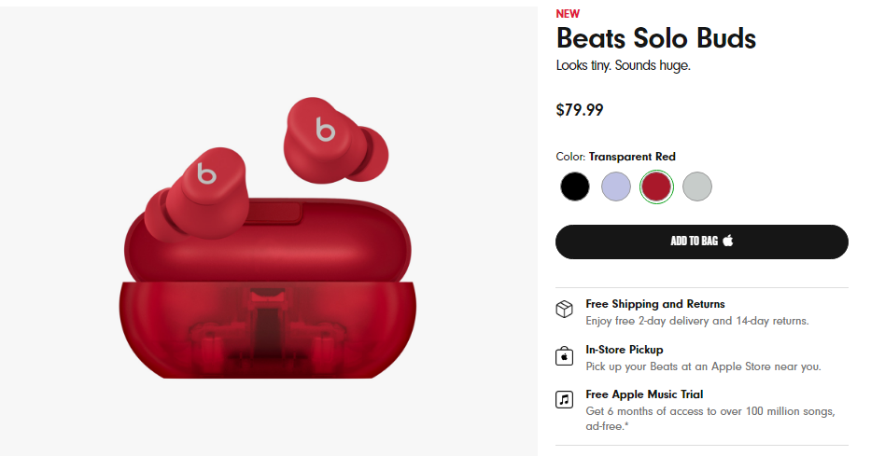Click the 'Color: Transparent Red' label
885x456 pixels.
click(x=615, y=157)
